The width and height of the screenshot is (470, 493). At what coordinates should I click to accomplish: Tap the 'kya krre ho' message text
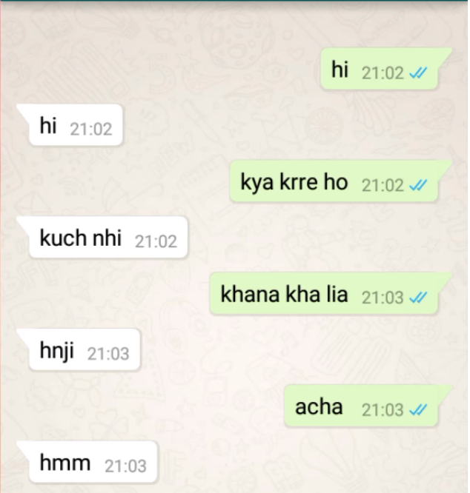point(294,182)
